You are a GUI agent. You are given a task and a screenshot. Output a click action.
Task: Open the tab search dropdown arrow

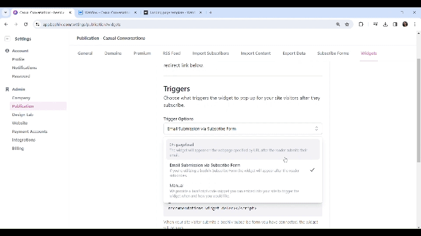click(x=5, y=12)
